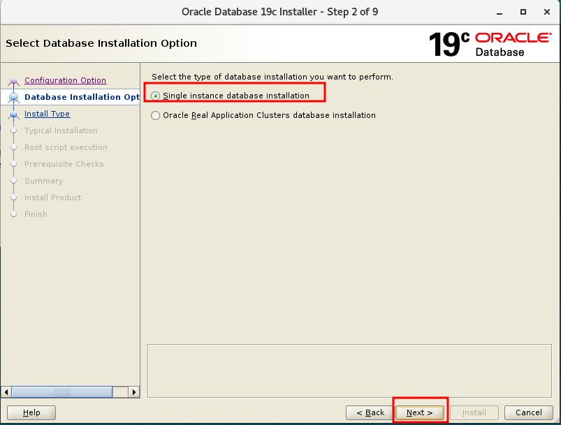This screenshot has height=425, width=561.
Task: Cancel the Oracle installer
Action: pyautogui.click(x=528, y=412)
